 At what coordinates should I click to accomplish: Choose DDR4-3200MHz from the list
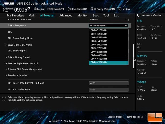pos(109,34)
